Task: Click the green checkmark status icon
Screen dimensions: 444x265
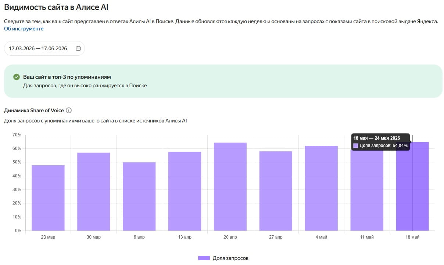Action: [x=16, y=77]
